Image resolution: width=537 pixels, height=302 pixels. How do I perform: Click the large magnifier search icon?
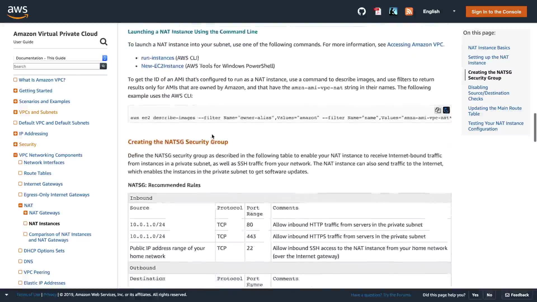coord(103,42)
